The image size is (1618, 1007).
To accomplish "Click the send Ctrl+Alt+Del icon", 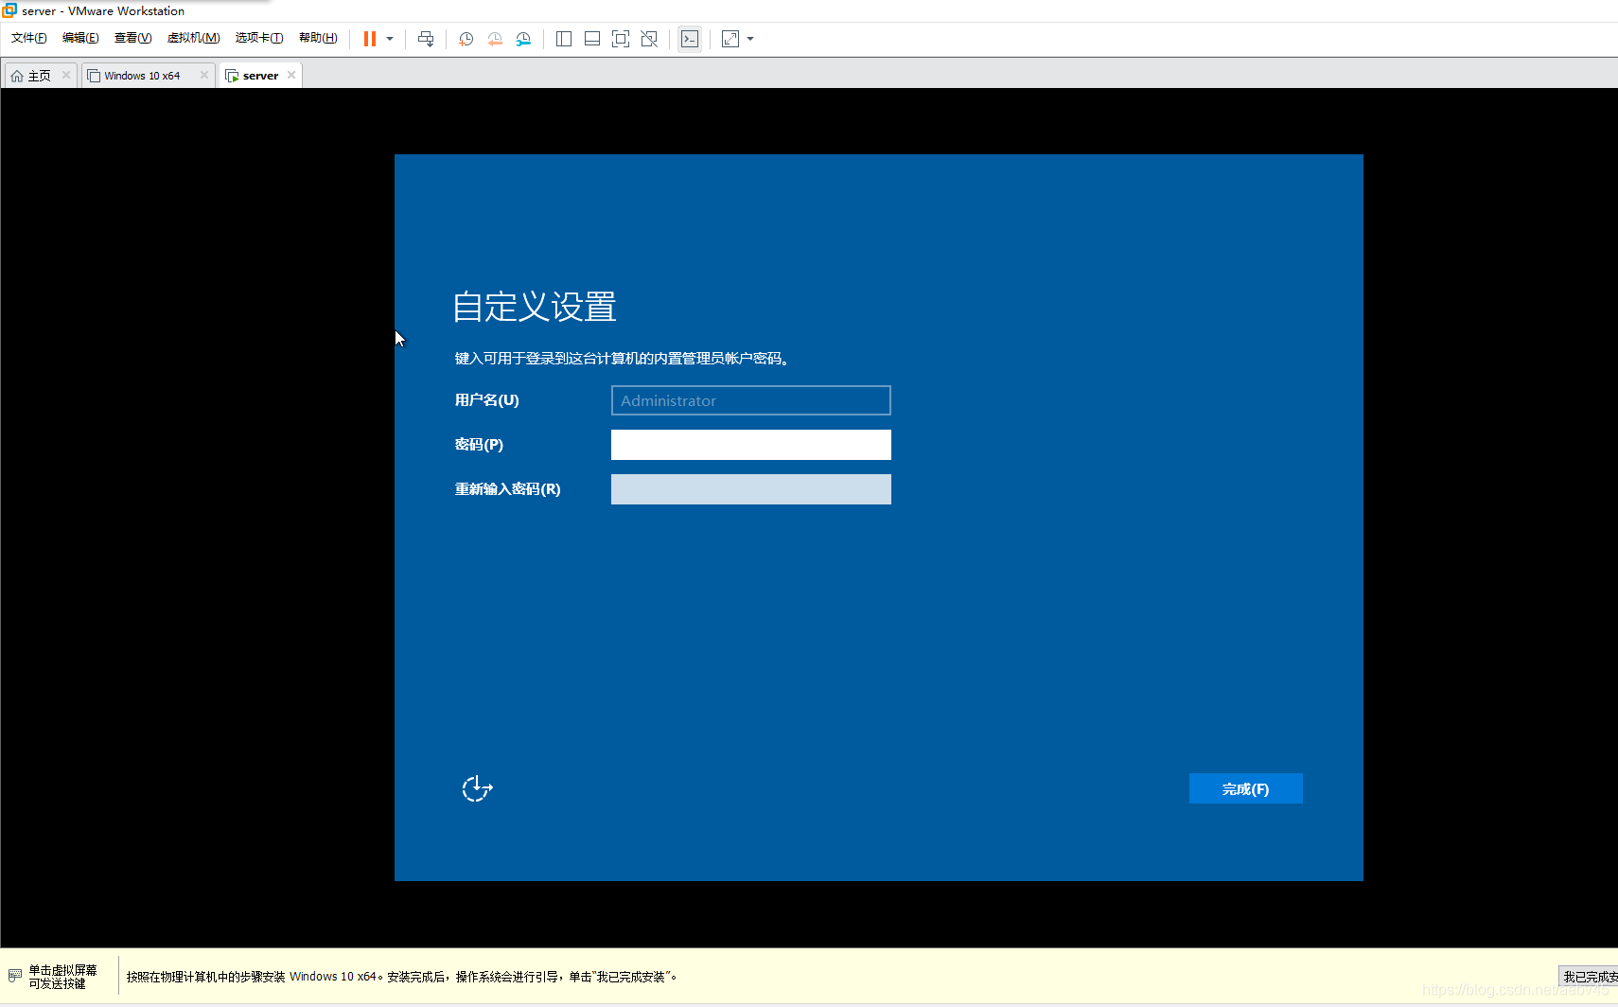I will point(426,39).
